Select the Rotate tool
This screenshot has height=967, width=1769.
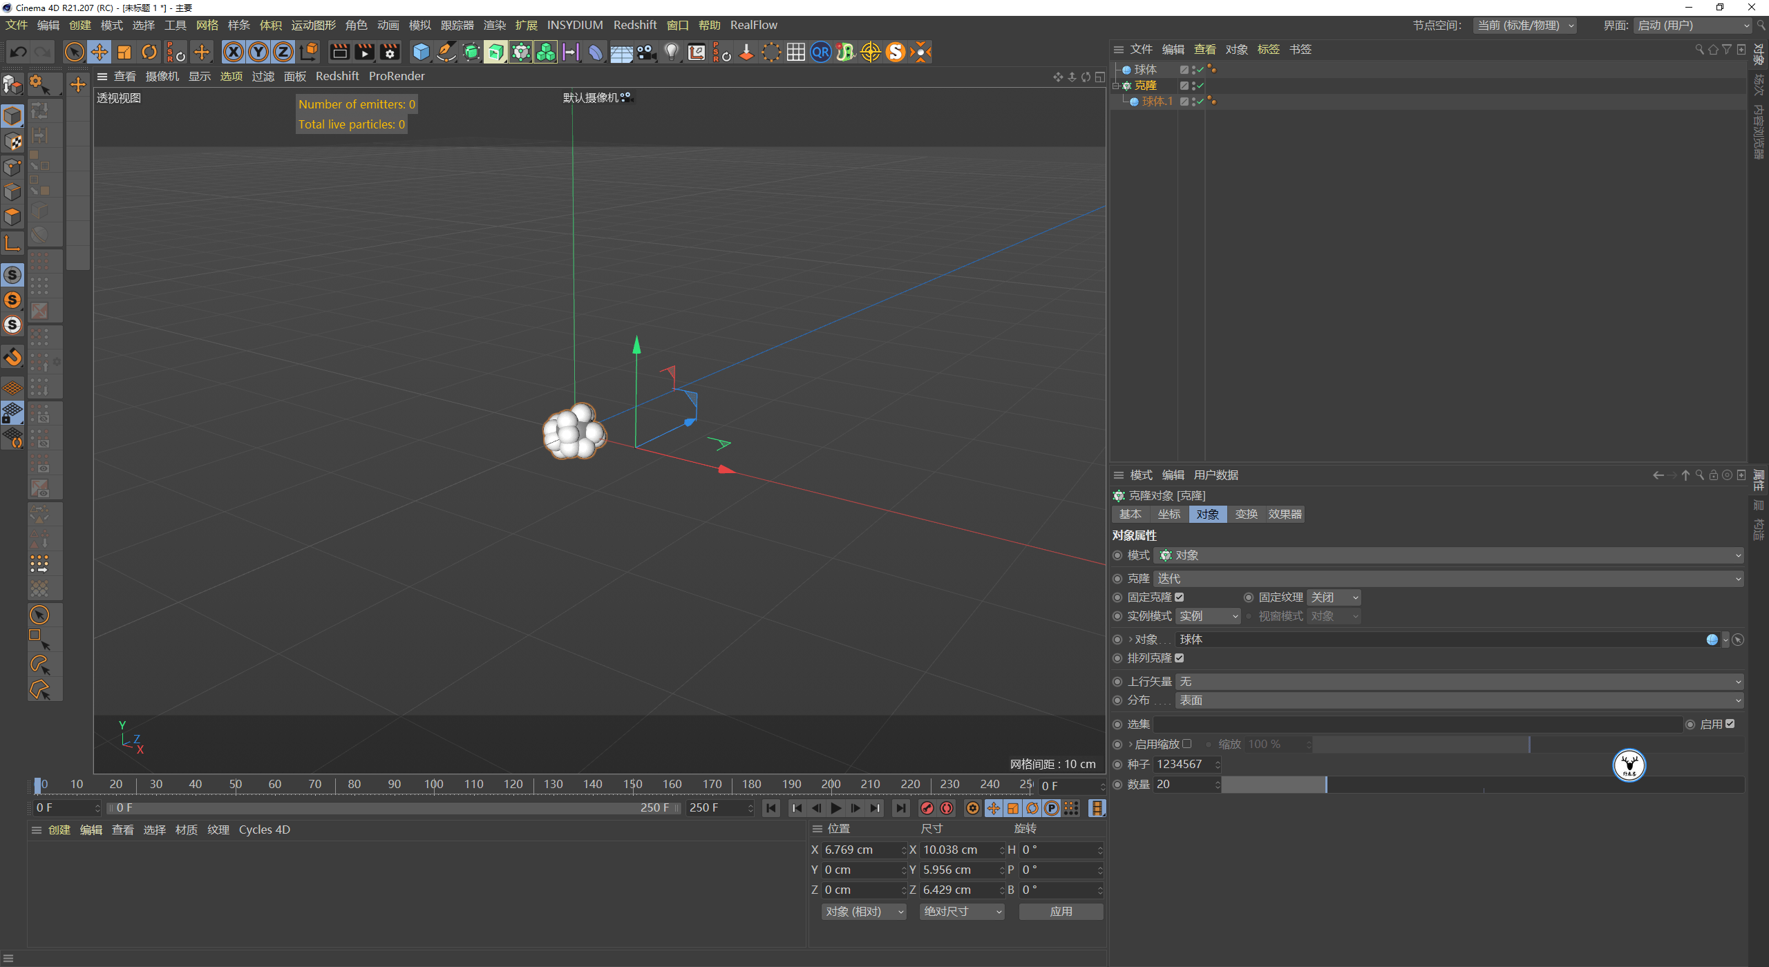coord(149,52)
